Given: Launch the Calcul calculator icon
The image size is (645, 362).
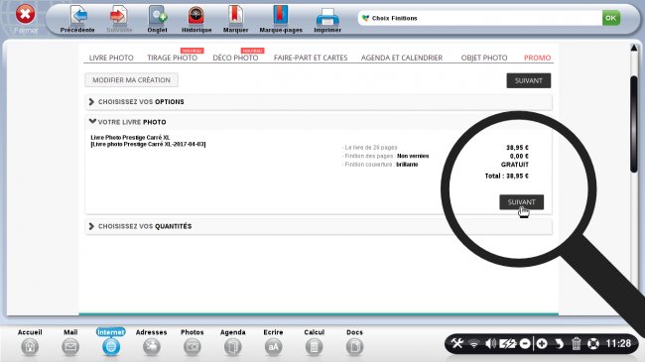Looking at the screenshot, I should click(x=314, y=347).
